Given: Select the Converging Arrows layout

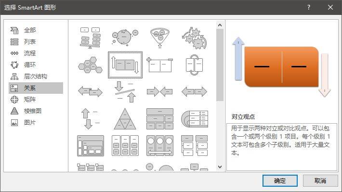Looking at the screenshot, I should click(160, 91).
